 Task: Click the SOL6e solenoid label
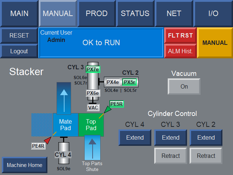pyautogui.click(x=80, y=78)
